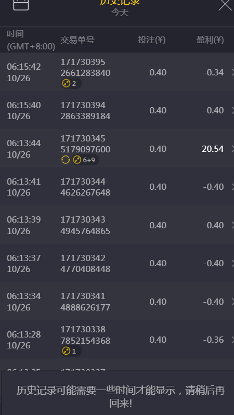Expand details arrow for 06:15:40 record

pos(232,110)
